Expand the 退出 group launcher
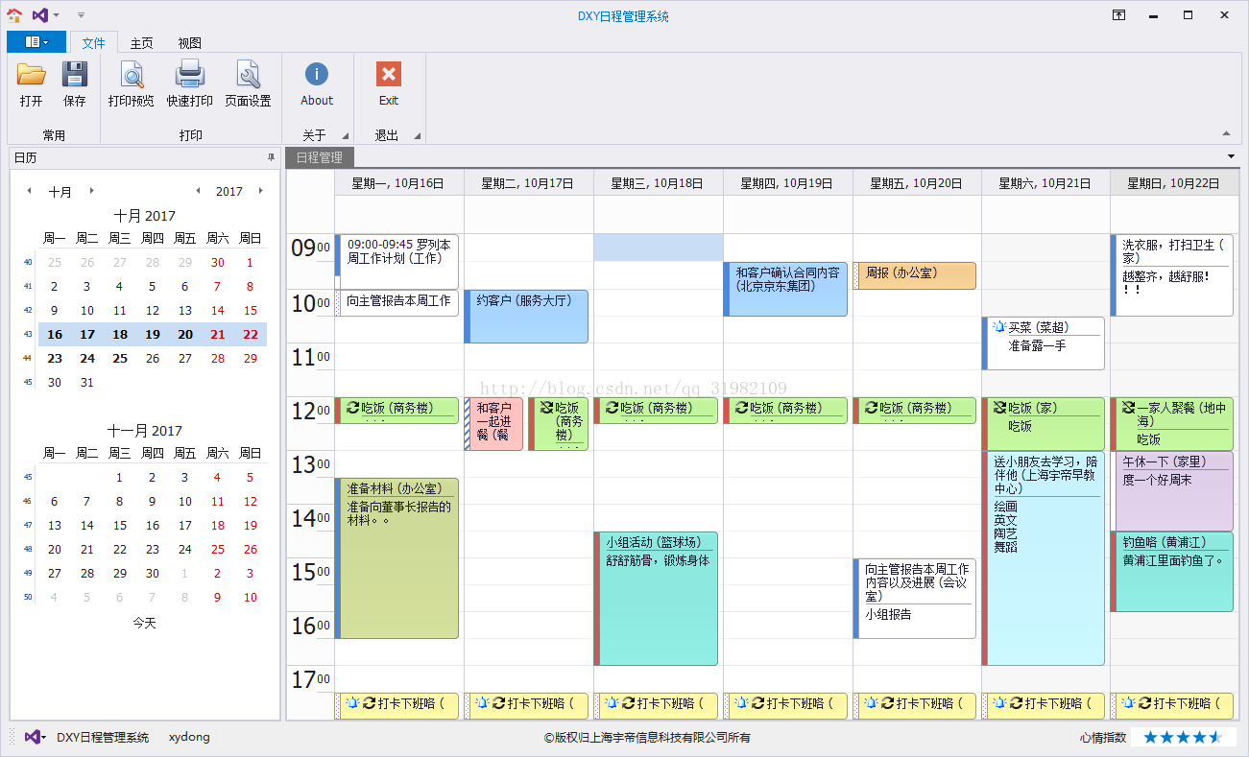 (418, 136)
